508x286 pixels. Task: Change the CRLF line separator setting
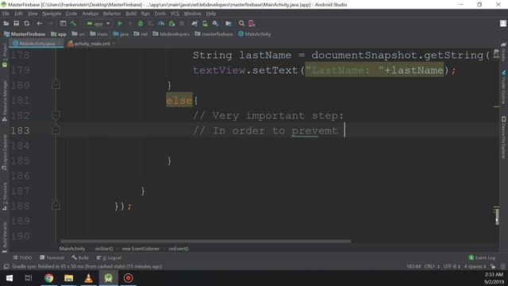pyautogui.click(x=432, y=267)
